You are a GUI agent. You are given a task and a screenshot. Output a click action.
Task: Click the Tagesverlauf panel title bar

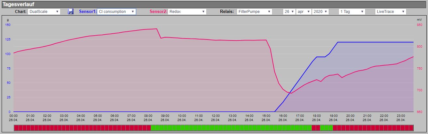click(x=214, y=4)
